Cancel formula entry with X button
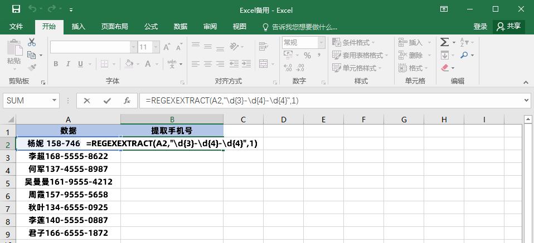Screen dimensions: 534x243 pyautogui.click(x=87, y=101)
